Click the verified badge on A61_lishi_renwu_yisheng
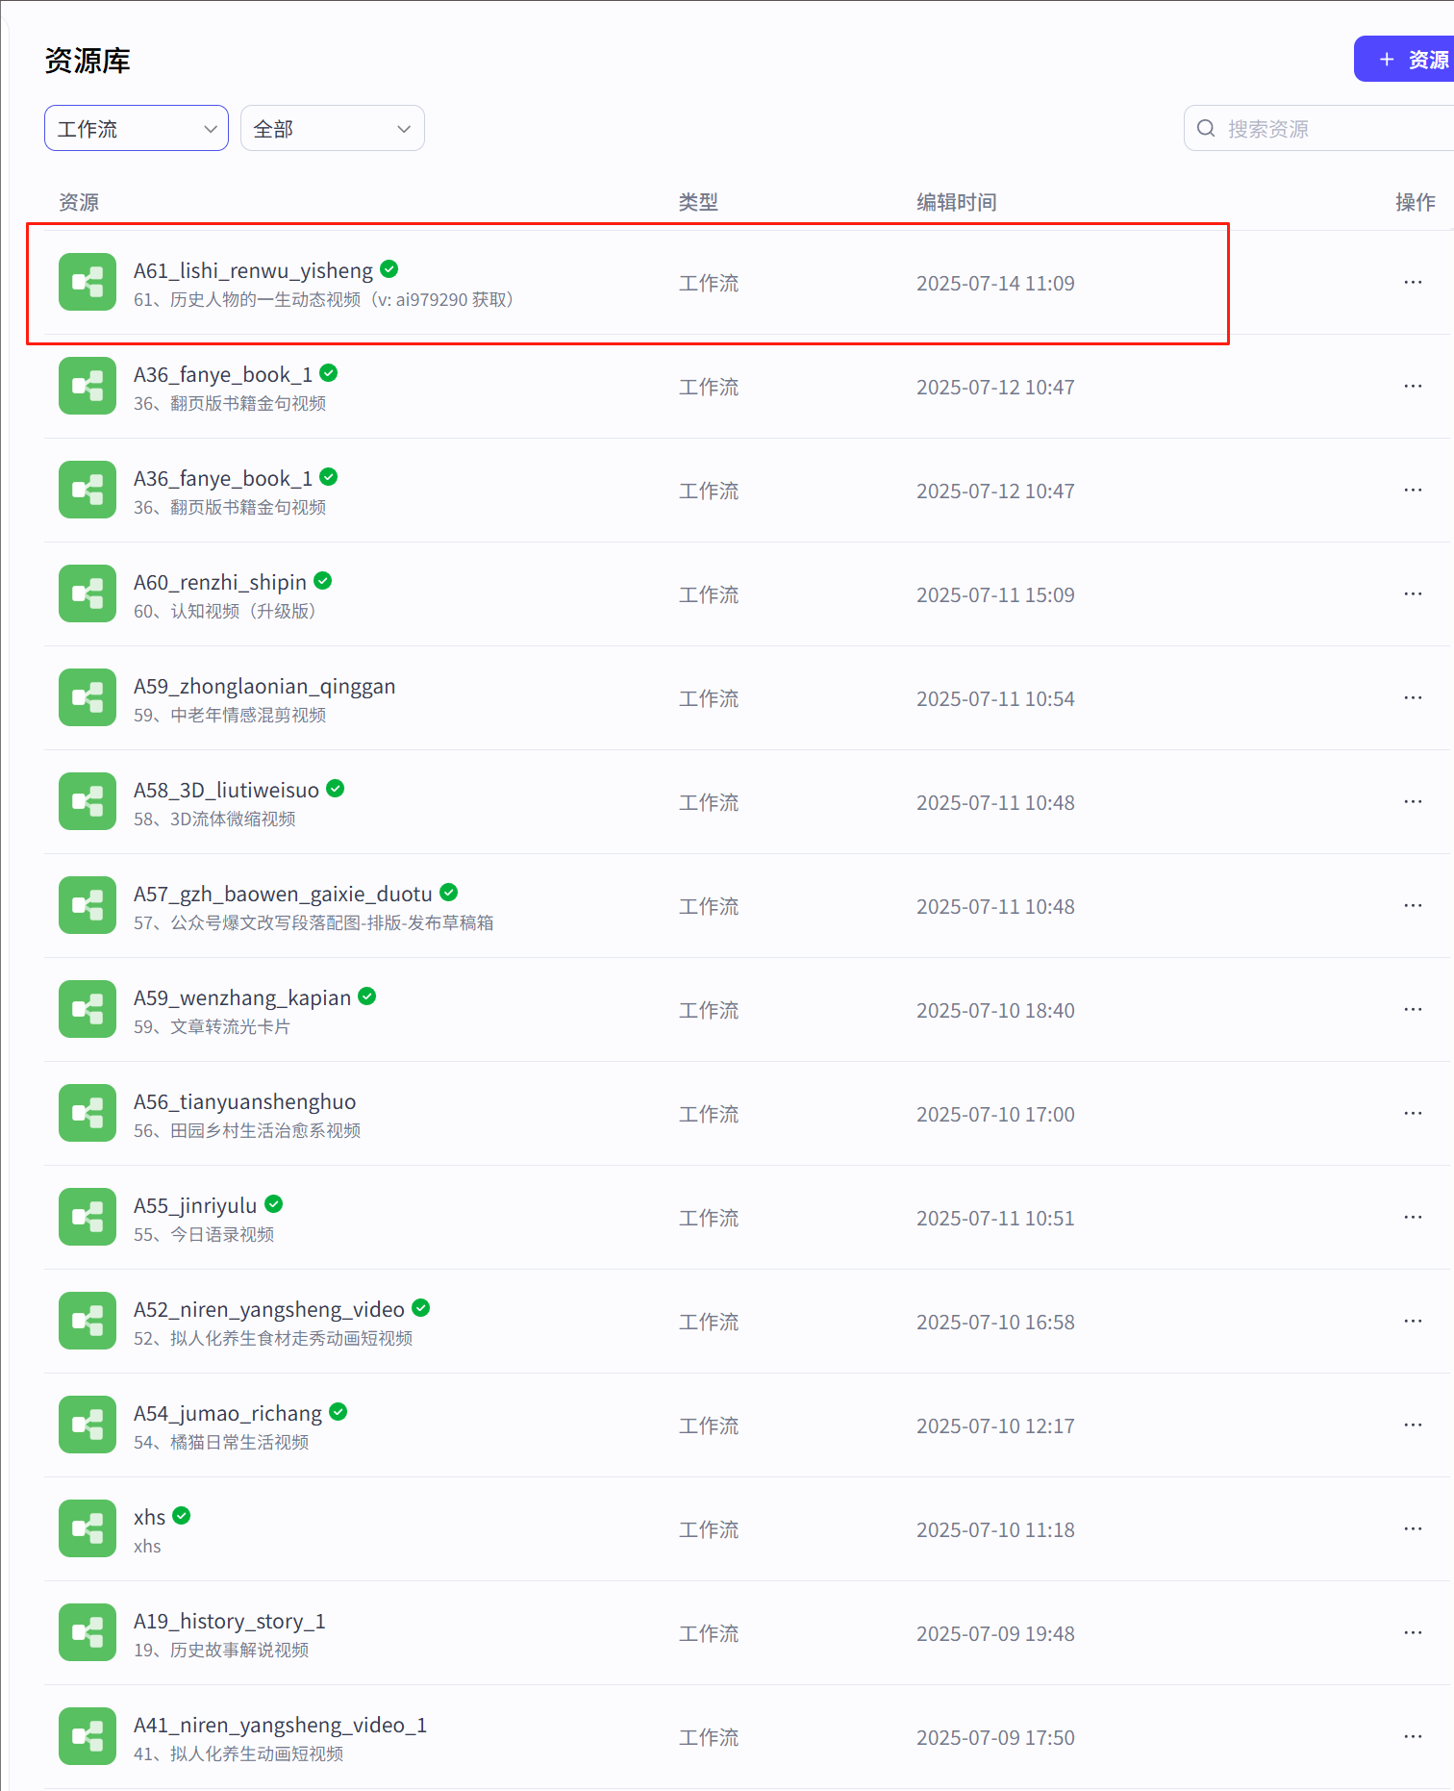The height and width of the screenshot is (1791, 1454). coord(389,269)
